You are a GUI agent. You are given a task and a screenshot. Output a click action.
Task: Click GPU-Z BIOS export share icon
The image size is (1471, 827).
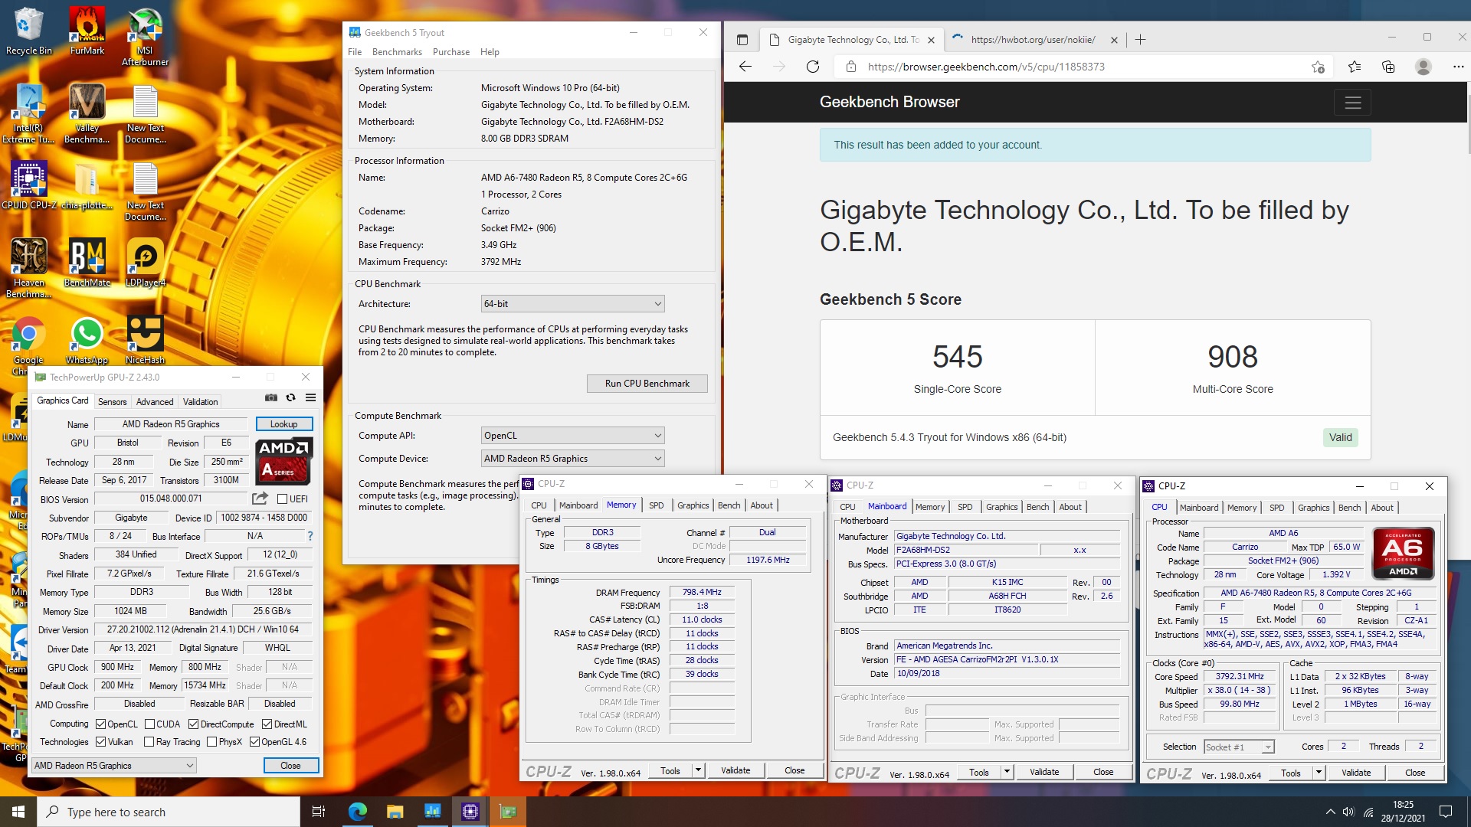260,498
